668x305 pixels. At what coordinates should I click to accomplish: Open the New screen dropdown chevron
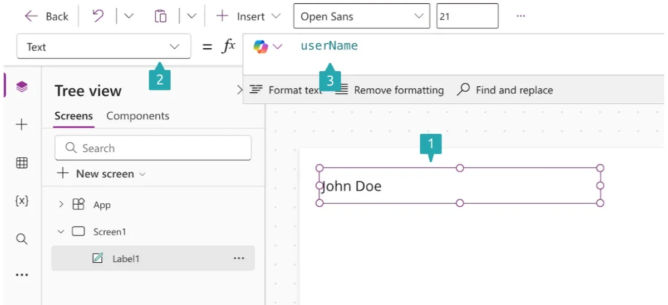(142, 174)
